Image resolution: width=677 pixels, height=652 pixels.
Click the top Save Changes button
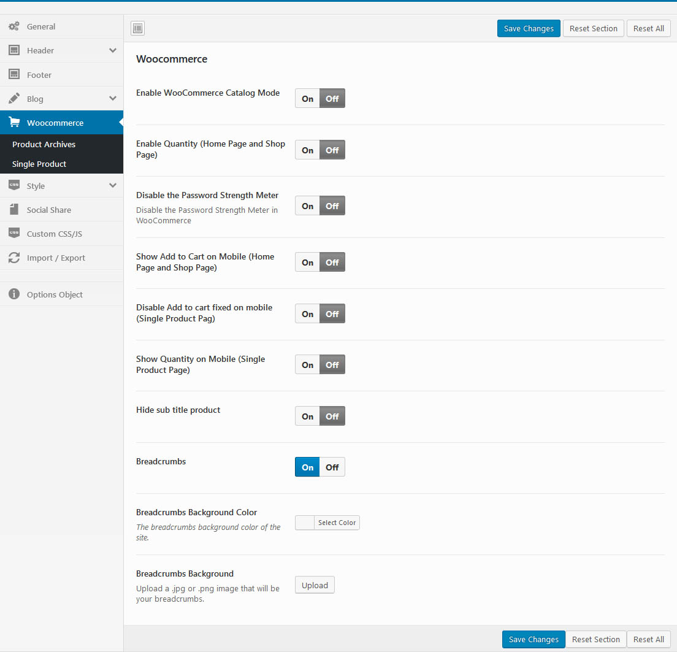pos(529,28)
